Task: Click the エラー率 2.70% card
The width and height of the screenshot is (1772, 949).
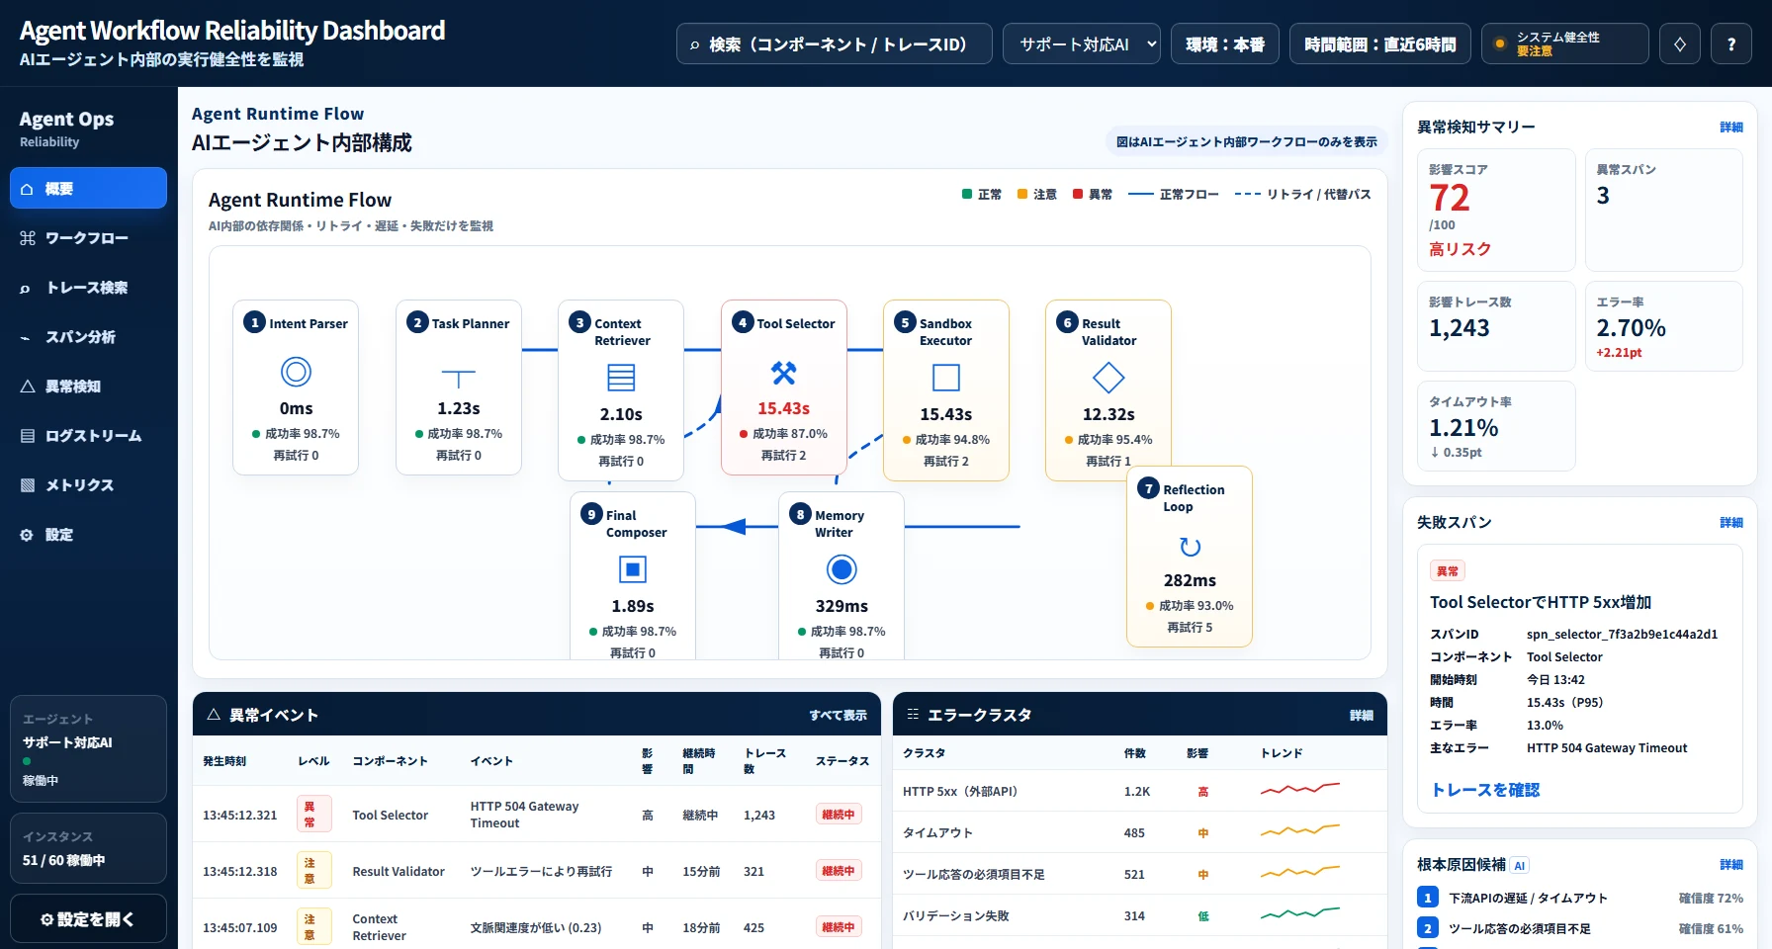Action: 1664,326
